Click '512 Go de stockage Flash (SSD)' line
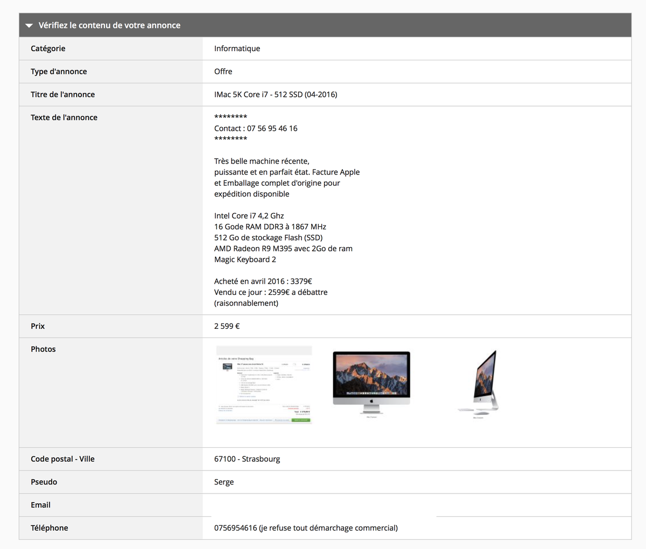 point(269,237)
